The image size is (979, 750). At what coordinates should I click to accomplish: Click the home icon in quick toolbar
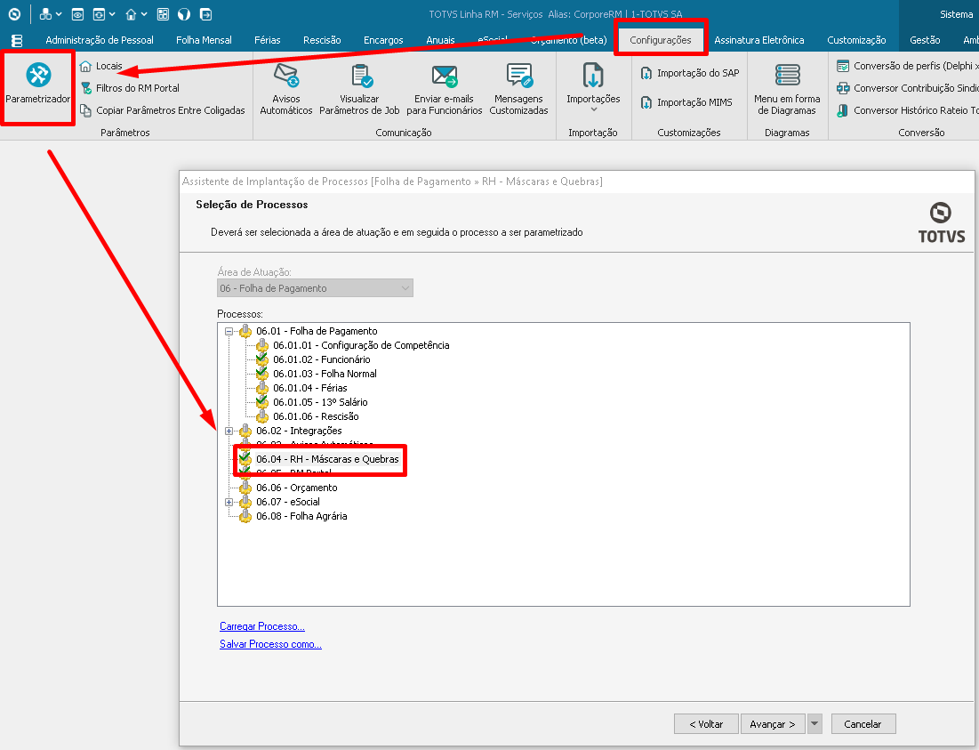tap(131, 13)
